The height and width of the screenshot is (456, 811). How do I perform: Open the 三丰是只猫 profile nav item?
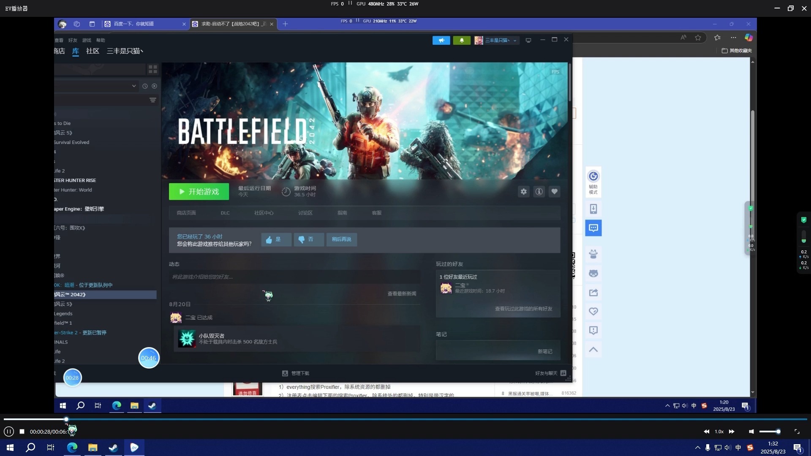[125, 51]
